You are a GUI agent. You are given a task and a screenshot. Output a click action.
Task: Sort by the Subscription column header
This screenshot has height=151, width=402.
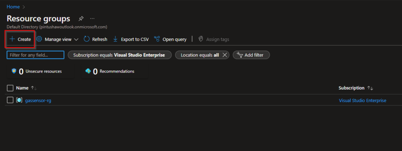(351, 88)
